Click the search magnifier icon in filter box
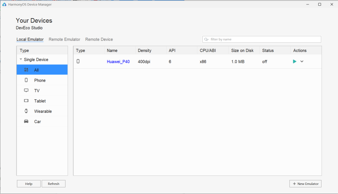 coord(206,39)
